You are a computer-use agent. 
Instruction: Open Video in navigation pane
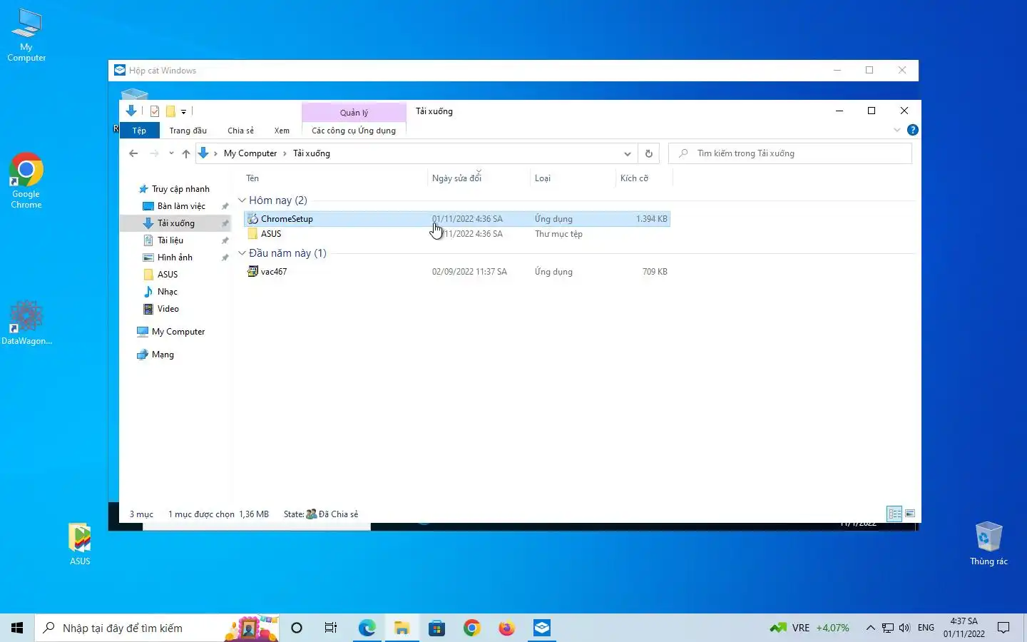tap(168, 309)
